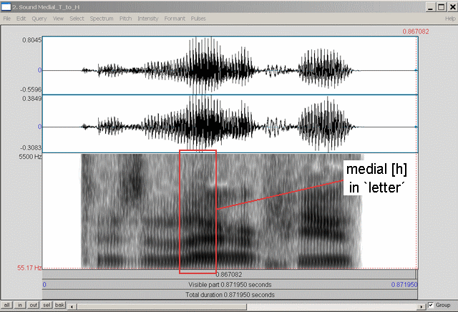Viewport: 458px width, 312px height.
Task: Open the Select menu
Action: coord(77,18)
